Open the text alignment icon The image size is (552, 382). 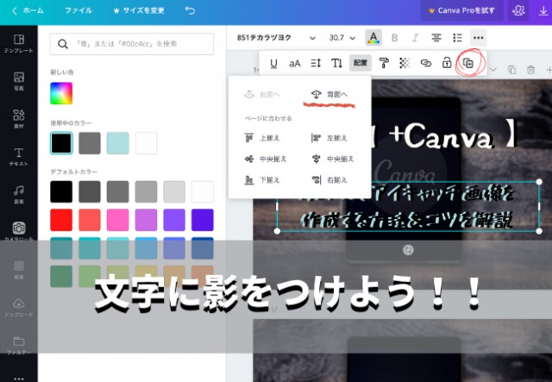coord(436,37)
